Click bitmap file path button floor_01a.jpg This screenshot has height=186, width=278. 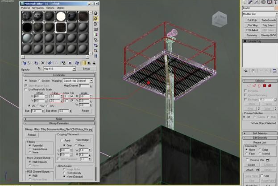[63, 129]
